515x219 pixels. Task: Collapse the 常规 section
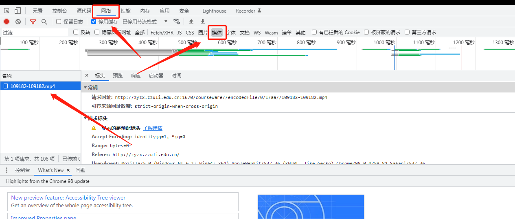[x=85, y=87]
